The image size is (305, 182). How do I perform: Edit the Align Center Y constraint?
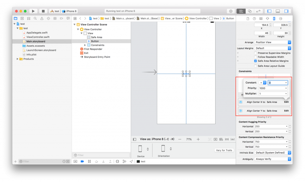[286, 111]
